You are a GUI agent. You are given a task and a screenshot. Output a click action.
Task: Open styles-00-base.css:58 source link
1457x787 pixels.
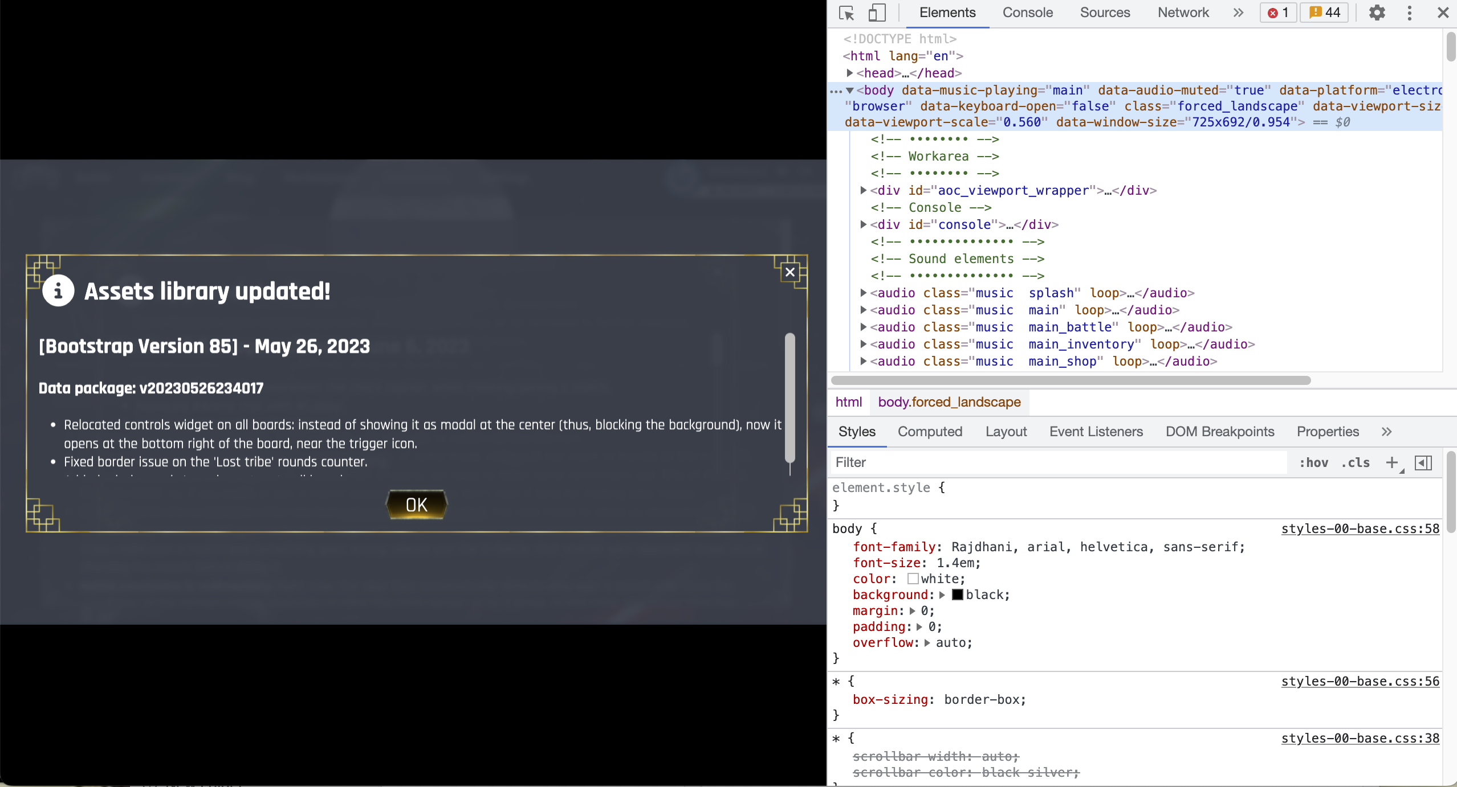tap(1360, 528)
